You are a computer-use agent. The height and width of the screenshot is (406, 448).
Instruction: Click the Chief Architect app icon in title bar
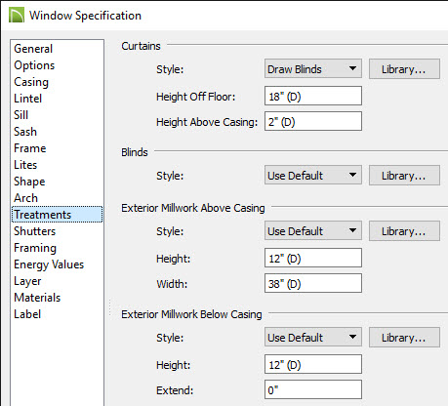coord(17,16)
